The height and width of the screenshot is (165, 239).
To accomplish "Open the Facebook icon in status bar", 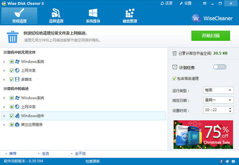I will [x=221, y=161].
